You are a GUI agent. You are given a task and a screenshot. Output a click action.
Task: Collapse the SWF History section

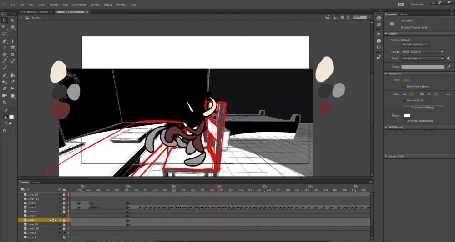pyautogui.click(x=386, y=128)
